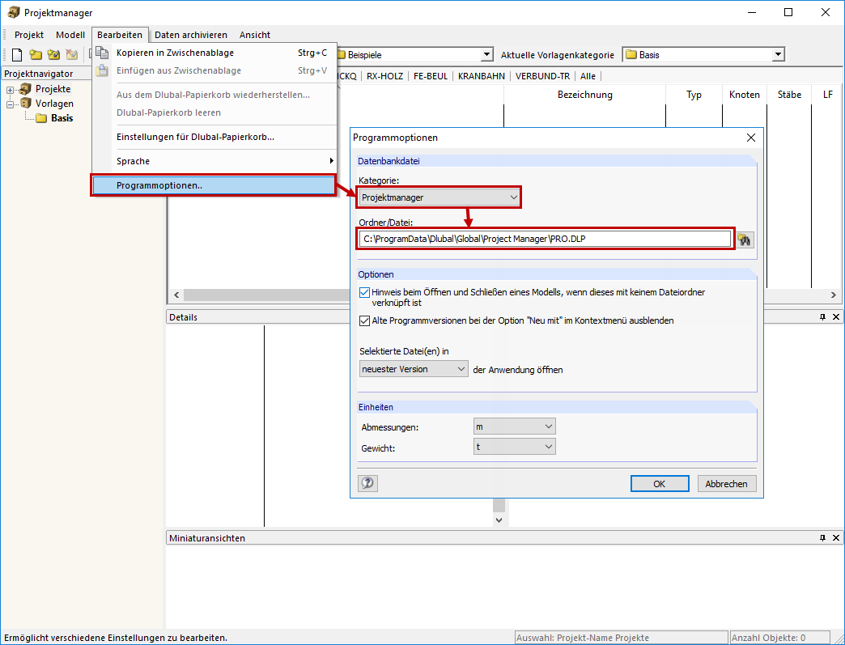Uncheck hiding old program versions in context menu

(364, 320)
